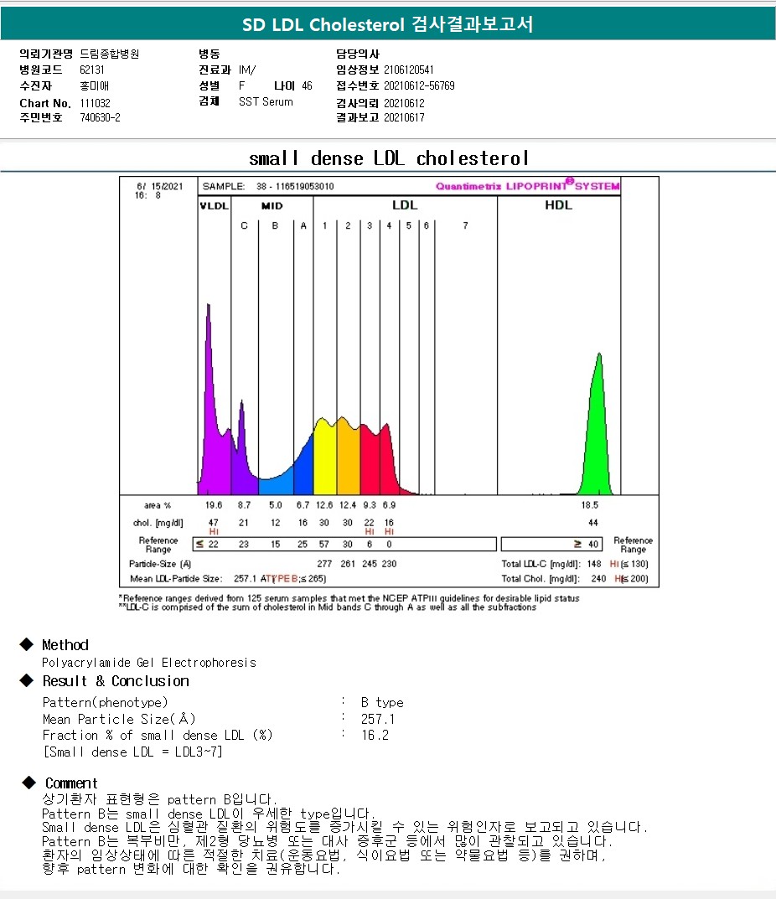The height and width of the screenshot is (899, 776).
Task: Click the reference range value '57'
Action: (x=324, y=544)
